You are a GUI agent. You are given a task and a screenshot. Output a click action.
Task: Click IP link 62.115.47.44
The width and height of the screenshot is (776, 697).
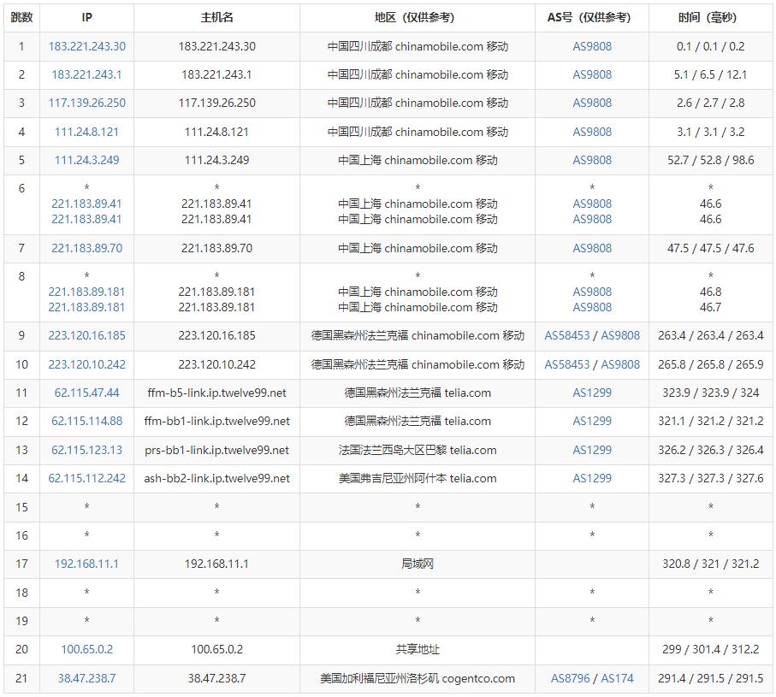(86, 393)
